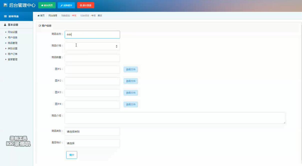Image resolution: width=302 pixels, height=166 pixels.
Task: Click into the 图片2 text field
Action: (x=92, y=82)
